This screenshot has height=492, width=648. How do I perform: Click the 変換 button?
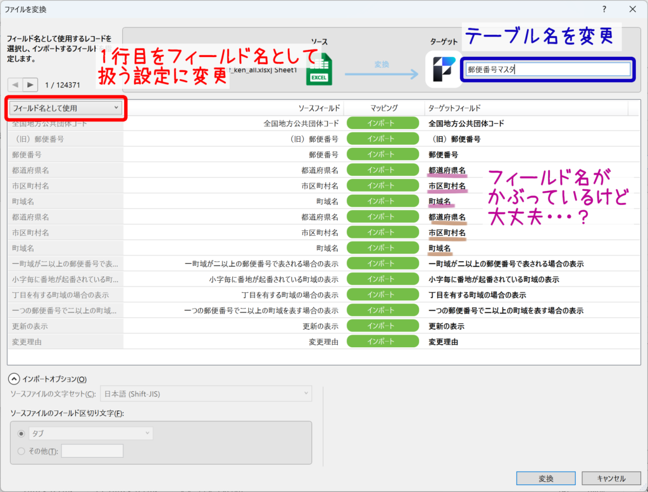(545, 478)
